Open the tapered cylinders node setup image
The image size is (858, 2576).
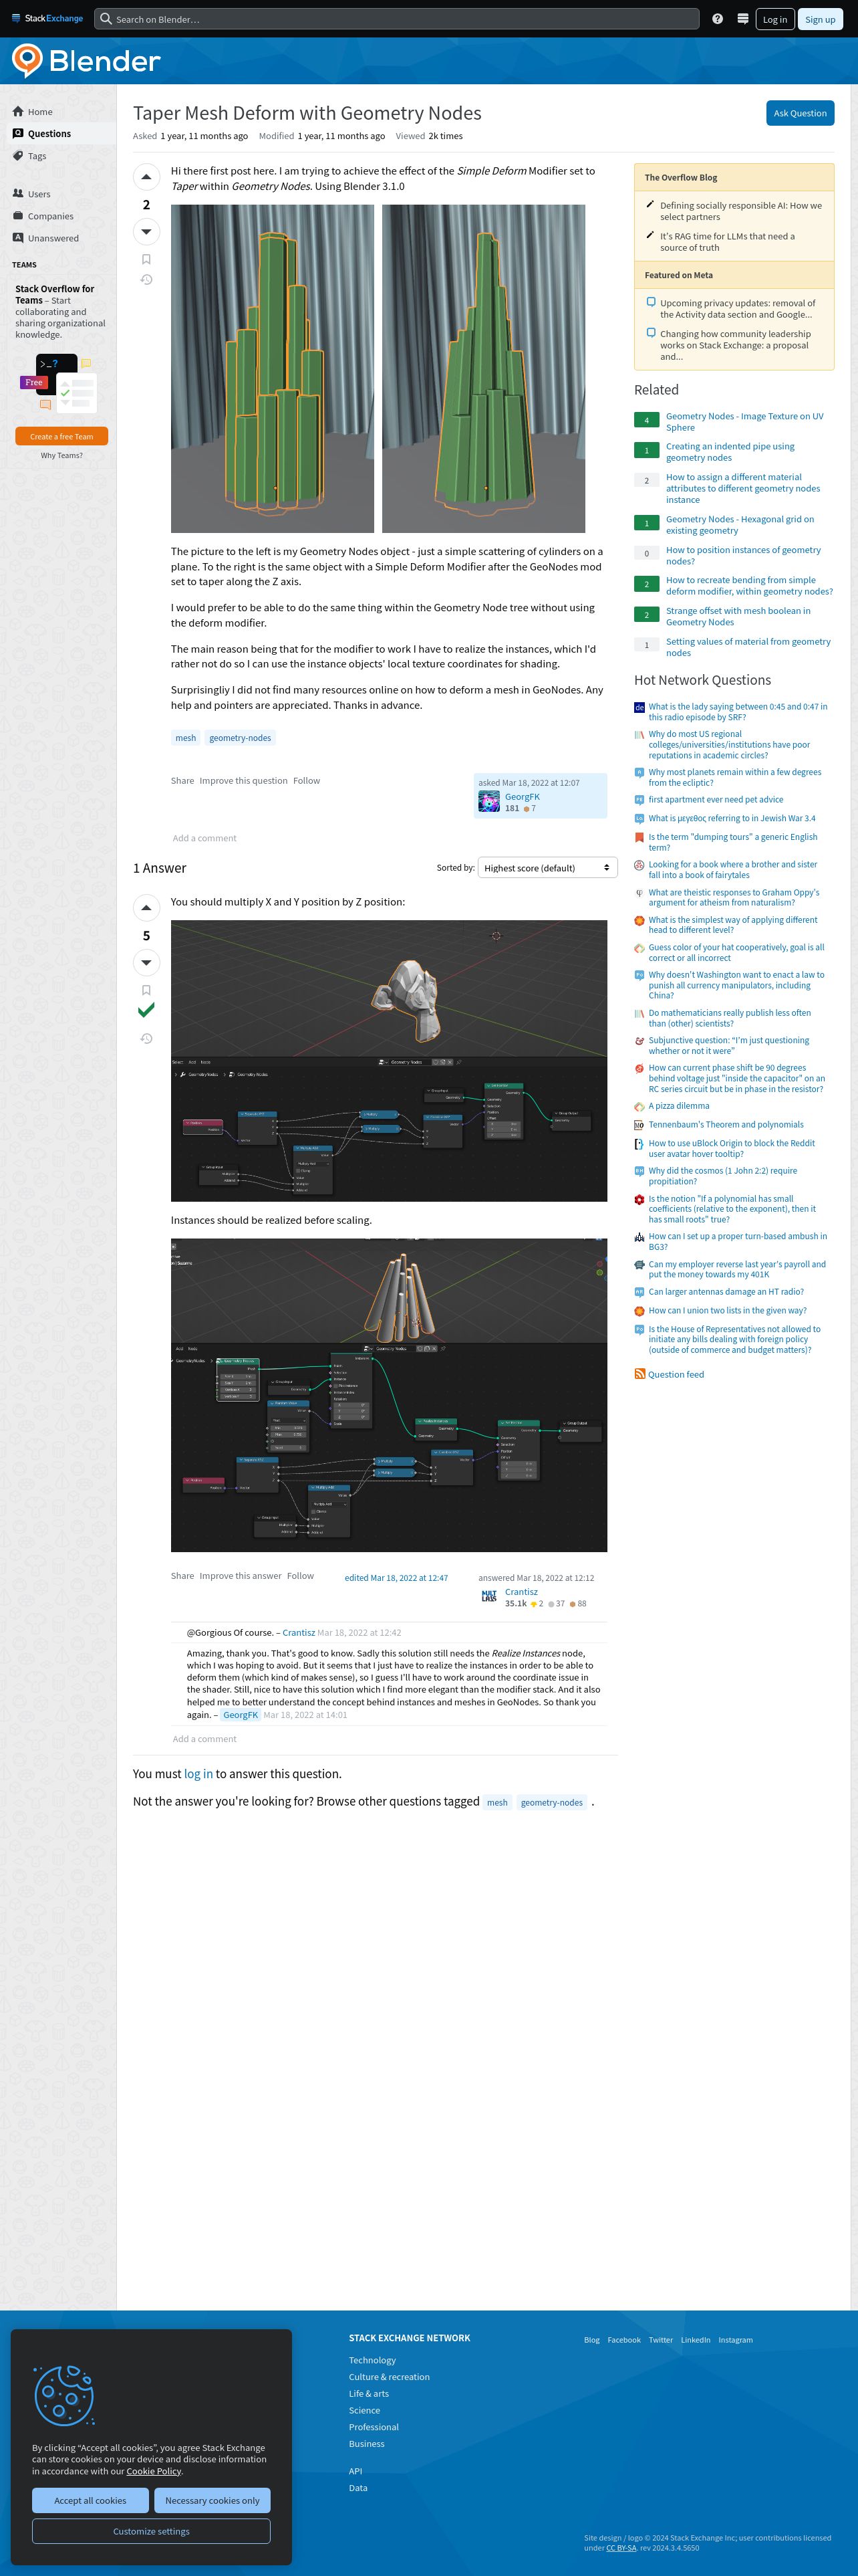(388, 1395)
